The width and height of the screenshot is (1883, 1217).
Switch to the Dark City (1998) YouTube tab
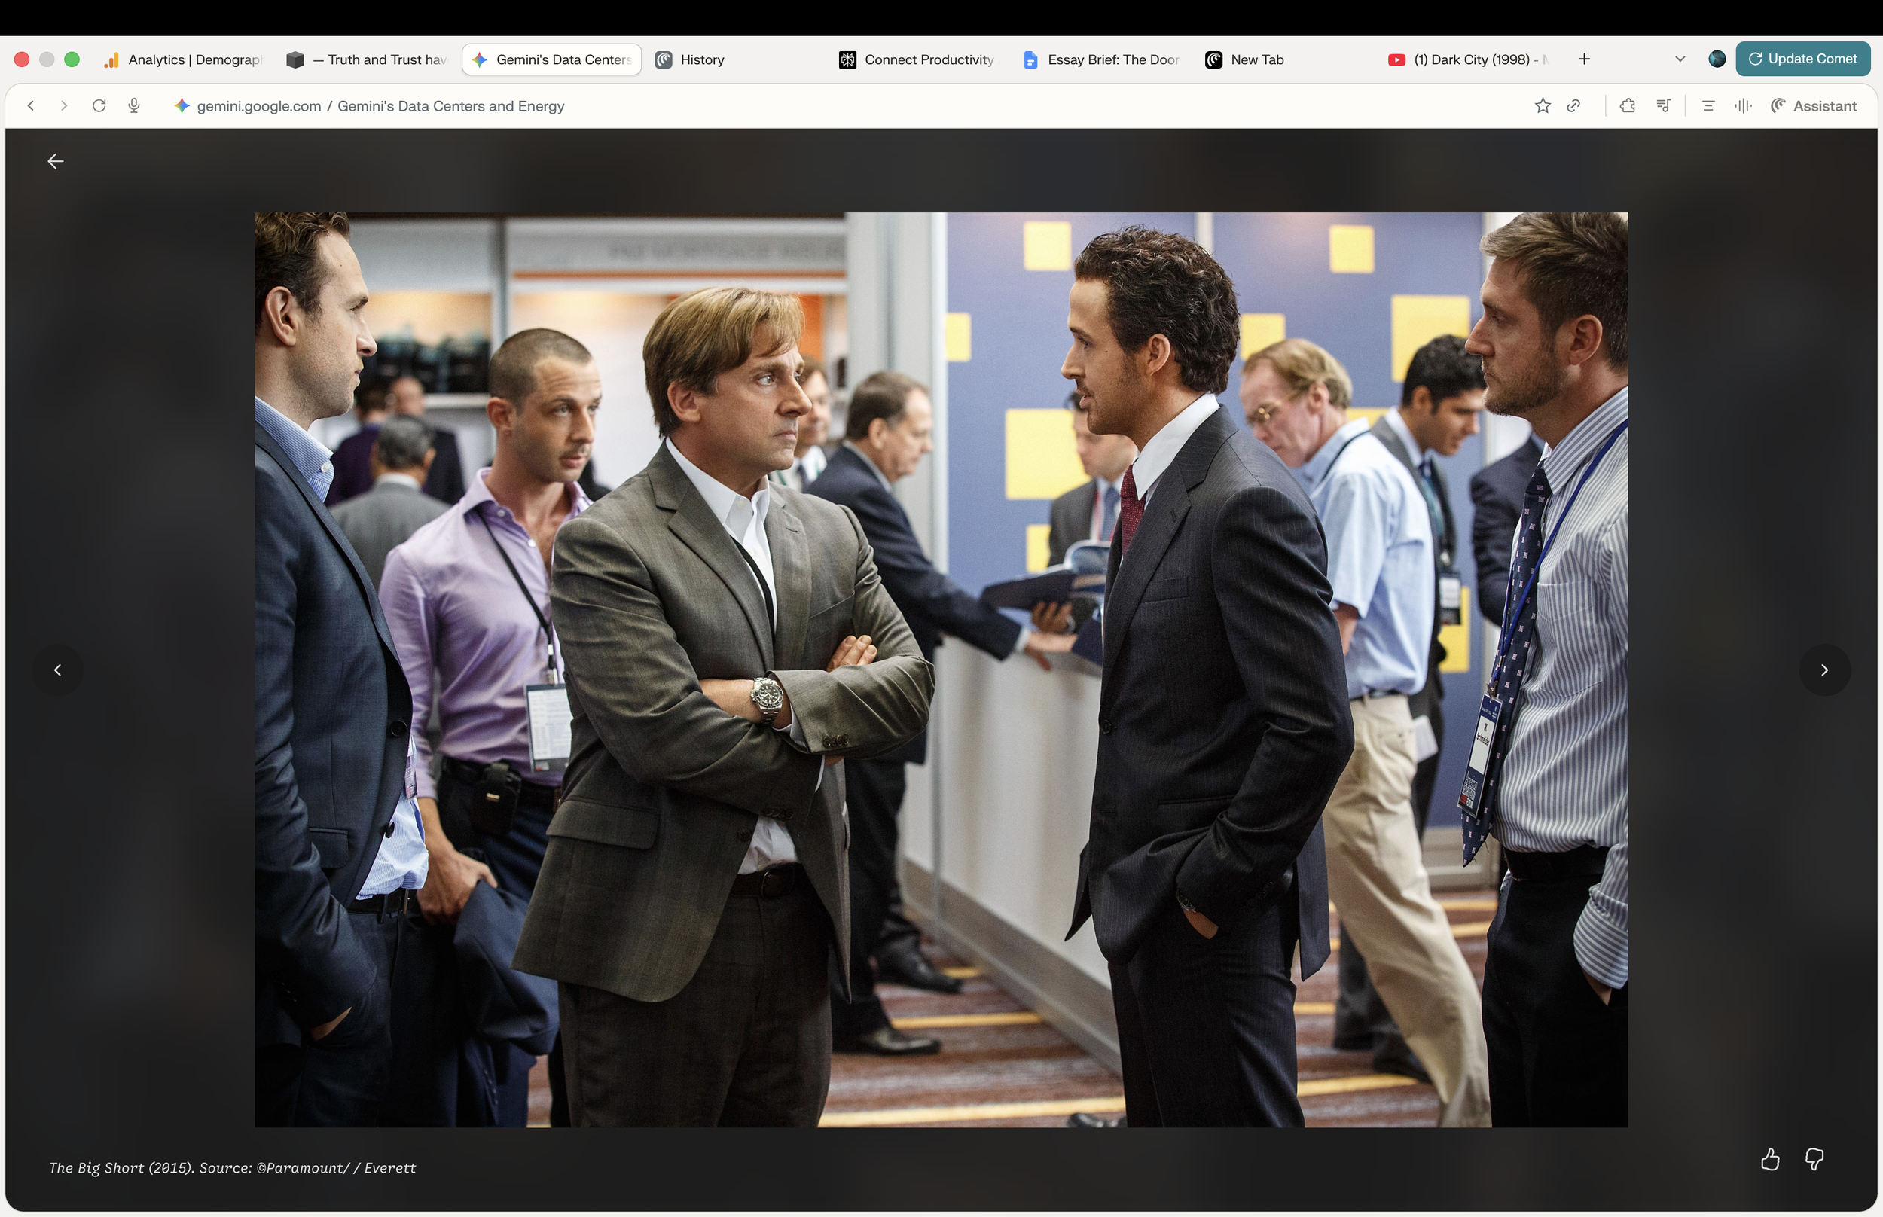(x=1469, y=60)
